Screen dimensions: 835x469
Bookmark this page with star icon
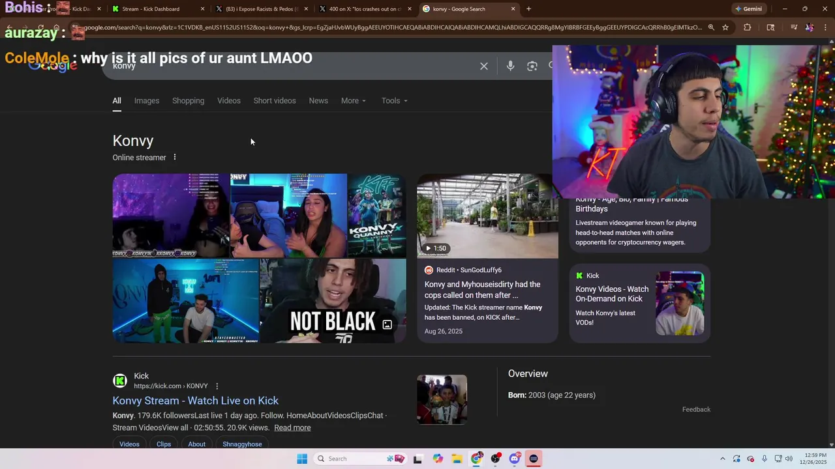pyautogui.click(x=725, y=27)
